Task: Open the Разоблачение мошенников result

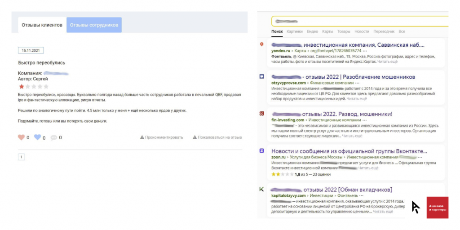Action: 343,77
